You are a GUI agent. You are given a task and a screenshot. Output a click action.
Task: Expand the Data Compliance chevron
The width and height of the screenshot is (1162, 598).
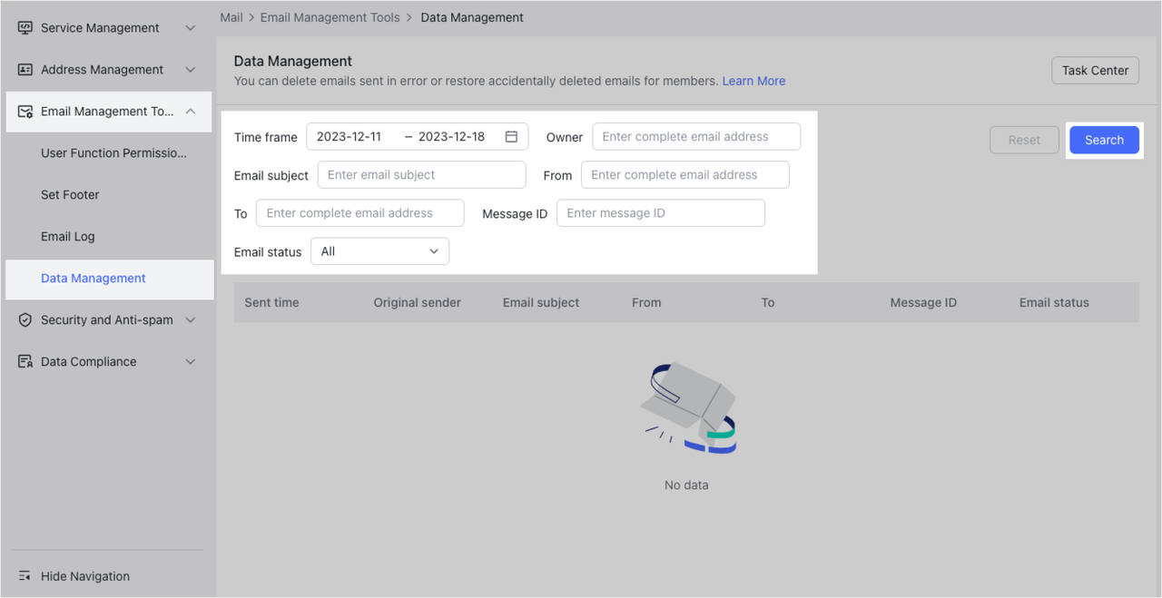pos(191,362)
